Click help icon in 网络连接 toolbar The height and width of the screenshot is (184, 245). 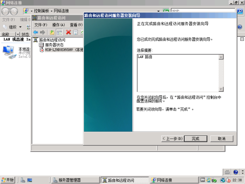point(240,27)
